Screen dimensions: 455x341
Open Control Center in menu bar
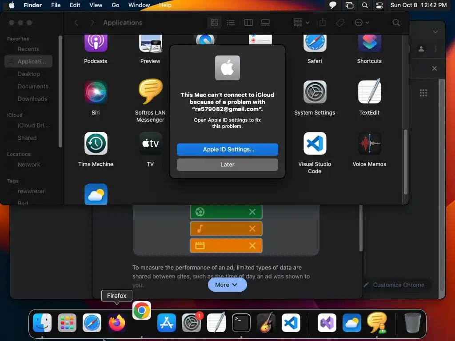click(x=379, y=5)
